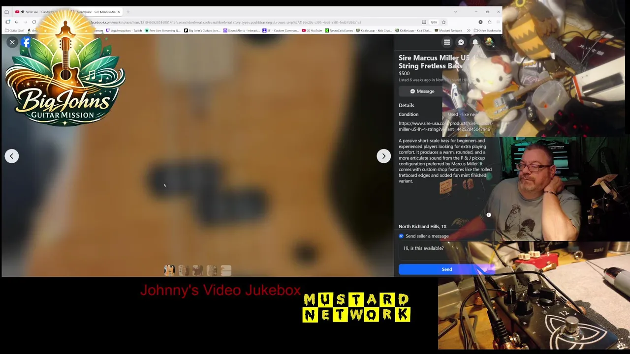Open the Guitar Stuff bookmarks folder
Screen dimensions: 630x354
tap(14, 30)
